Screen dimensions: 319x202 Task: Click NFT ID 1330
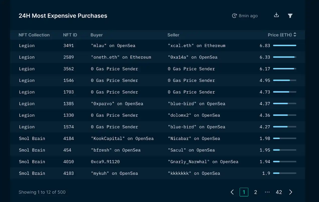pyautogui.click(x=69, y=115)
